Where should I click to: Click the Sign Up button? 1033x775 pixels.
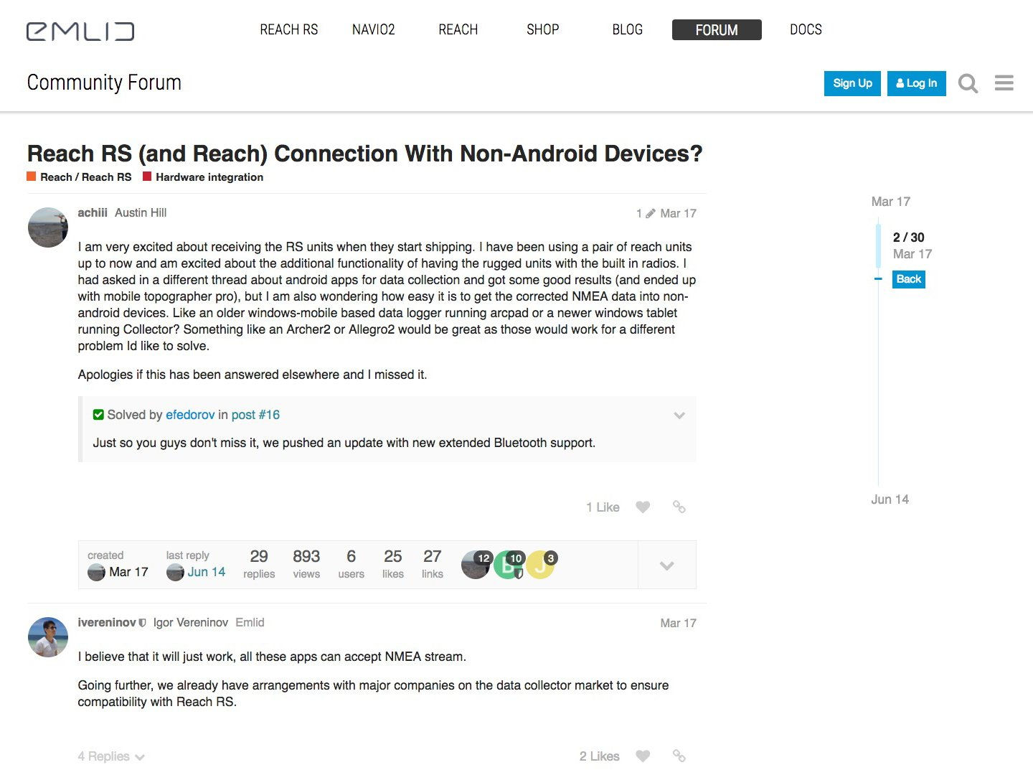point(852,83)
